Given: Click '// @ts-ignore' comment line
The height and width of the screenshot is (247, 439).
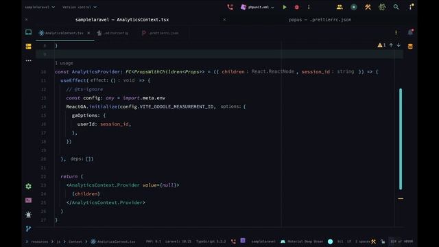Looking at the screenshot, I should 84,89.
